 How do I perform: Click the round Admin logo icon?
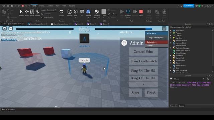click(x=124, y=43)
